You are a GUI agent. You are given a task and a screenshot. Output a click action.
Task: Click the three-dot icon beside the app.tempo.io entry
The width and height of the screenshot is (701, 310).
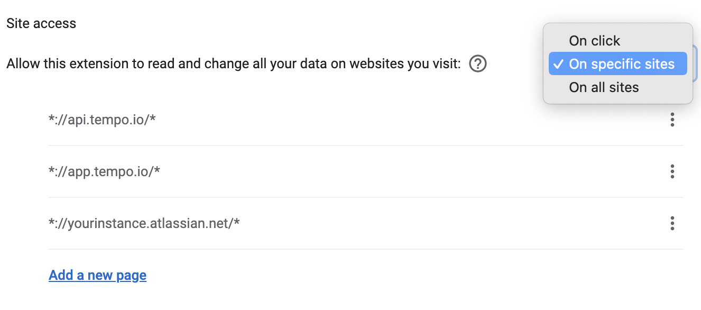pos(672,171)
